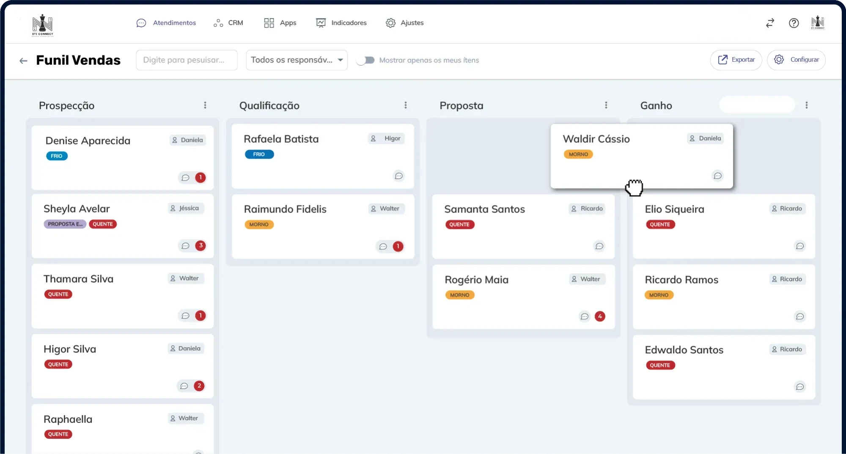Viewport: 846px width, 454px height.
Task: Open Ganho column three-dot menu
Action: pyautogui.click(x=806, y=105)
